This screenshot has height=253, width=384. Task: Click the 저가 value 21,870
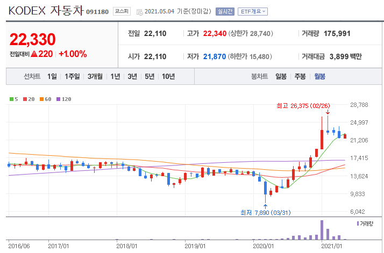[215, 56]
